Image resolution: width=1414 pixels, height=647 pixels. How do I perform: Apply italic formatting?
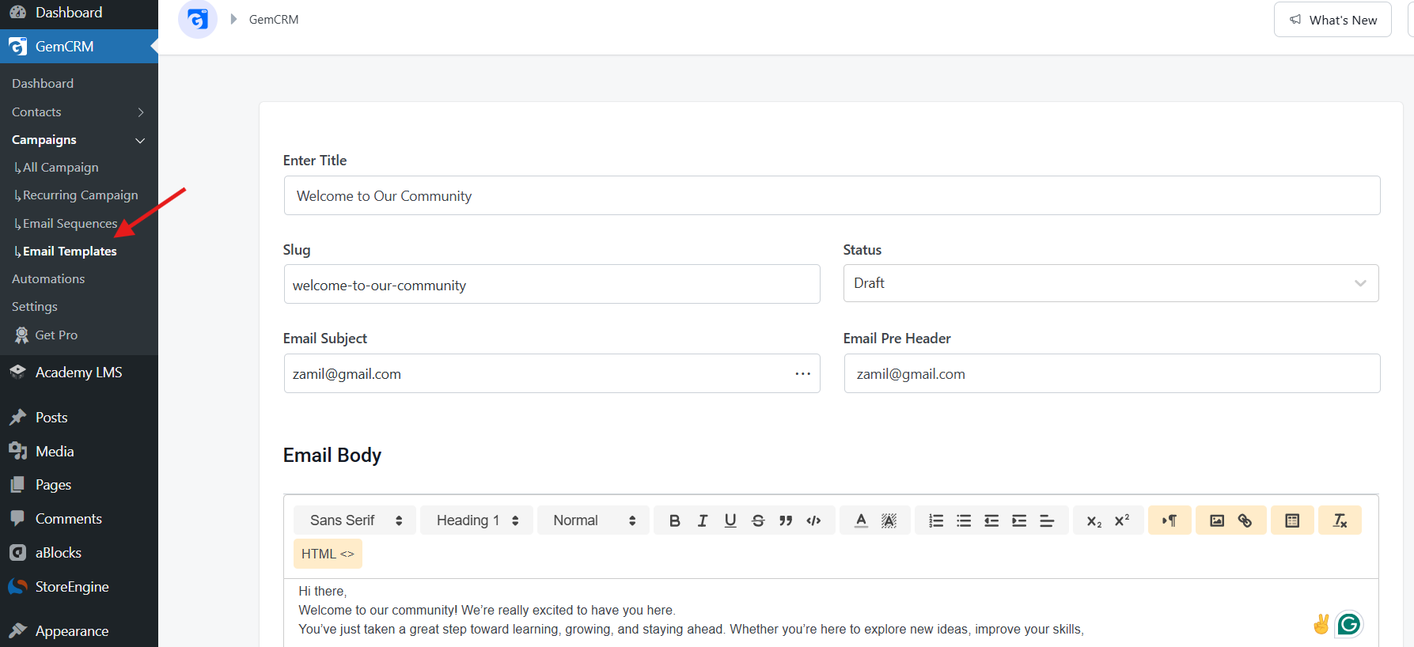703,520
